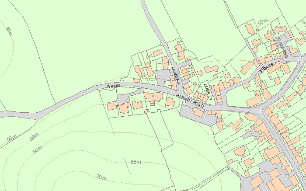Click the 50m contour label beside 55m
Viewport: 306px width, 191px height.
coord(12,138)
